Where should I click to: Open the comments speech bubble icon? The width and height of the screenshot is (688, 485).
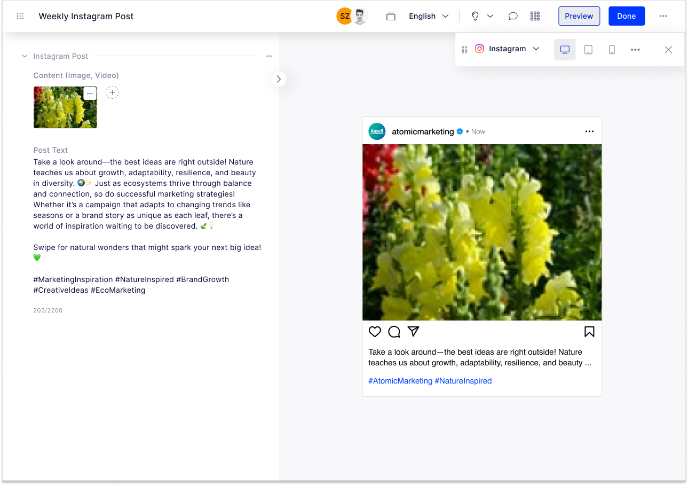[x=513, y=16]
